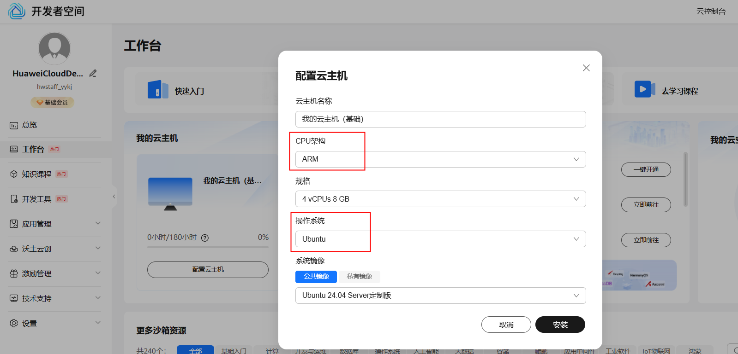Select the 工作台 sidebar icon
This screenshot has width=738, height=354.
pyautogui.click(x=14, y=149)
